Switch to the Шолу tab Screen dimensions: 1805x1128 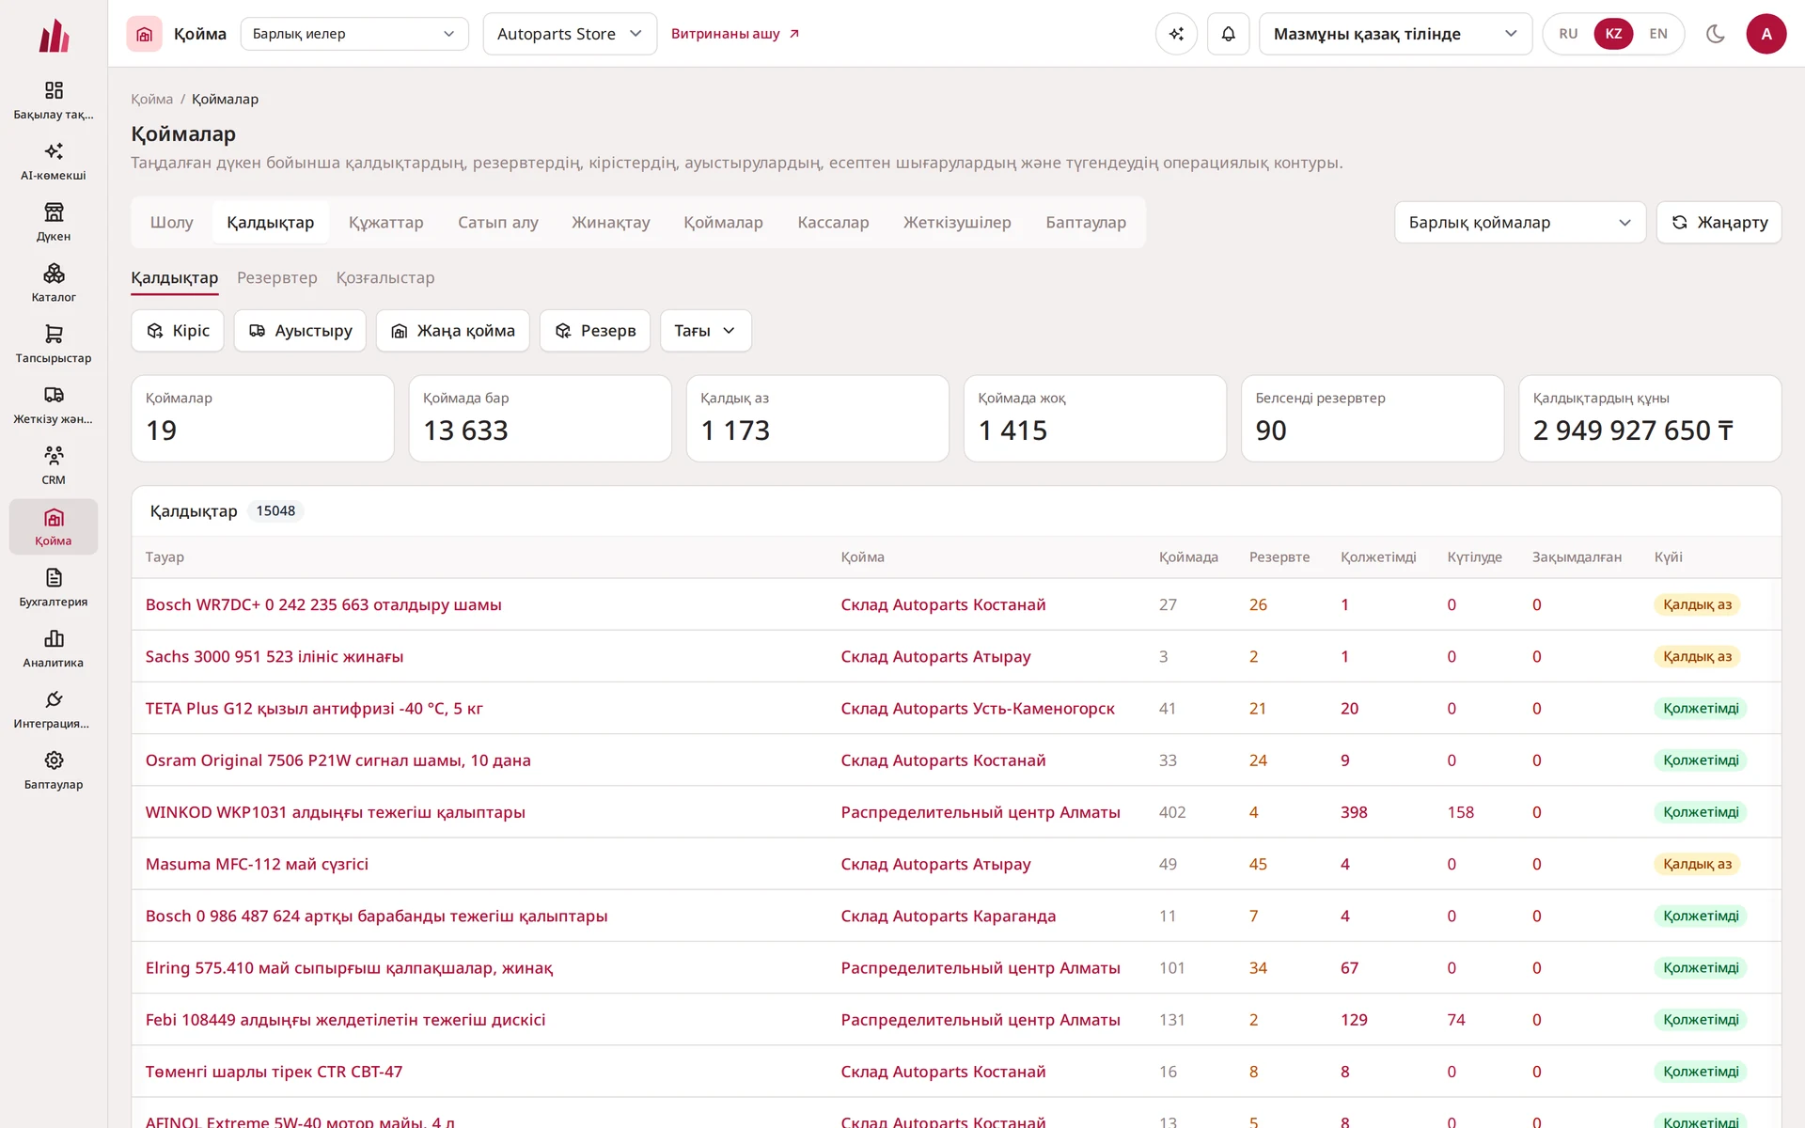click(171, 223)
